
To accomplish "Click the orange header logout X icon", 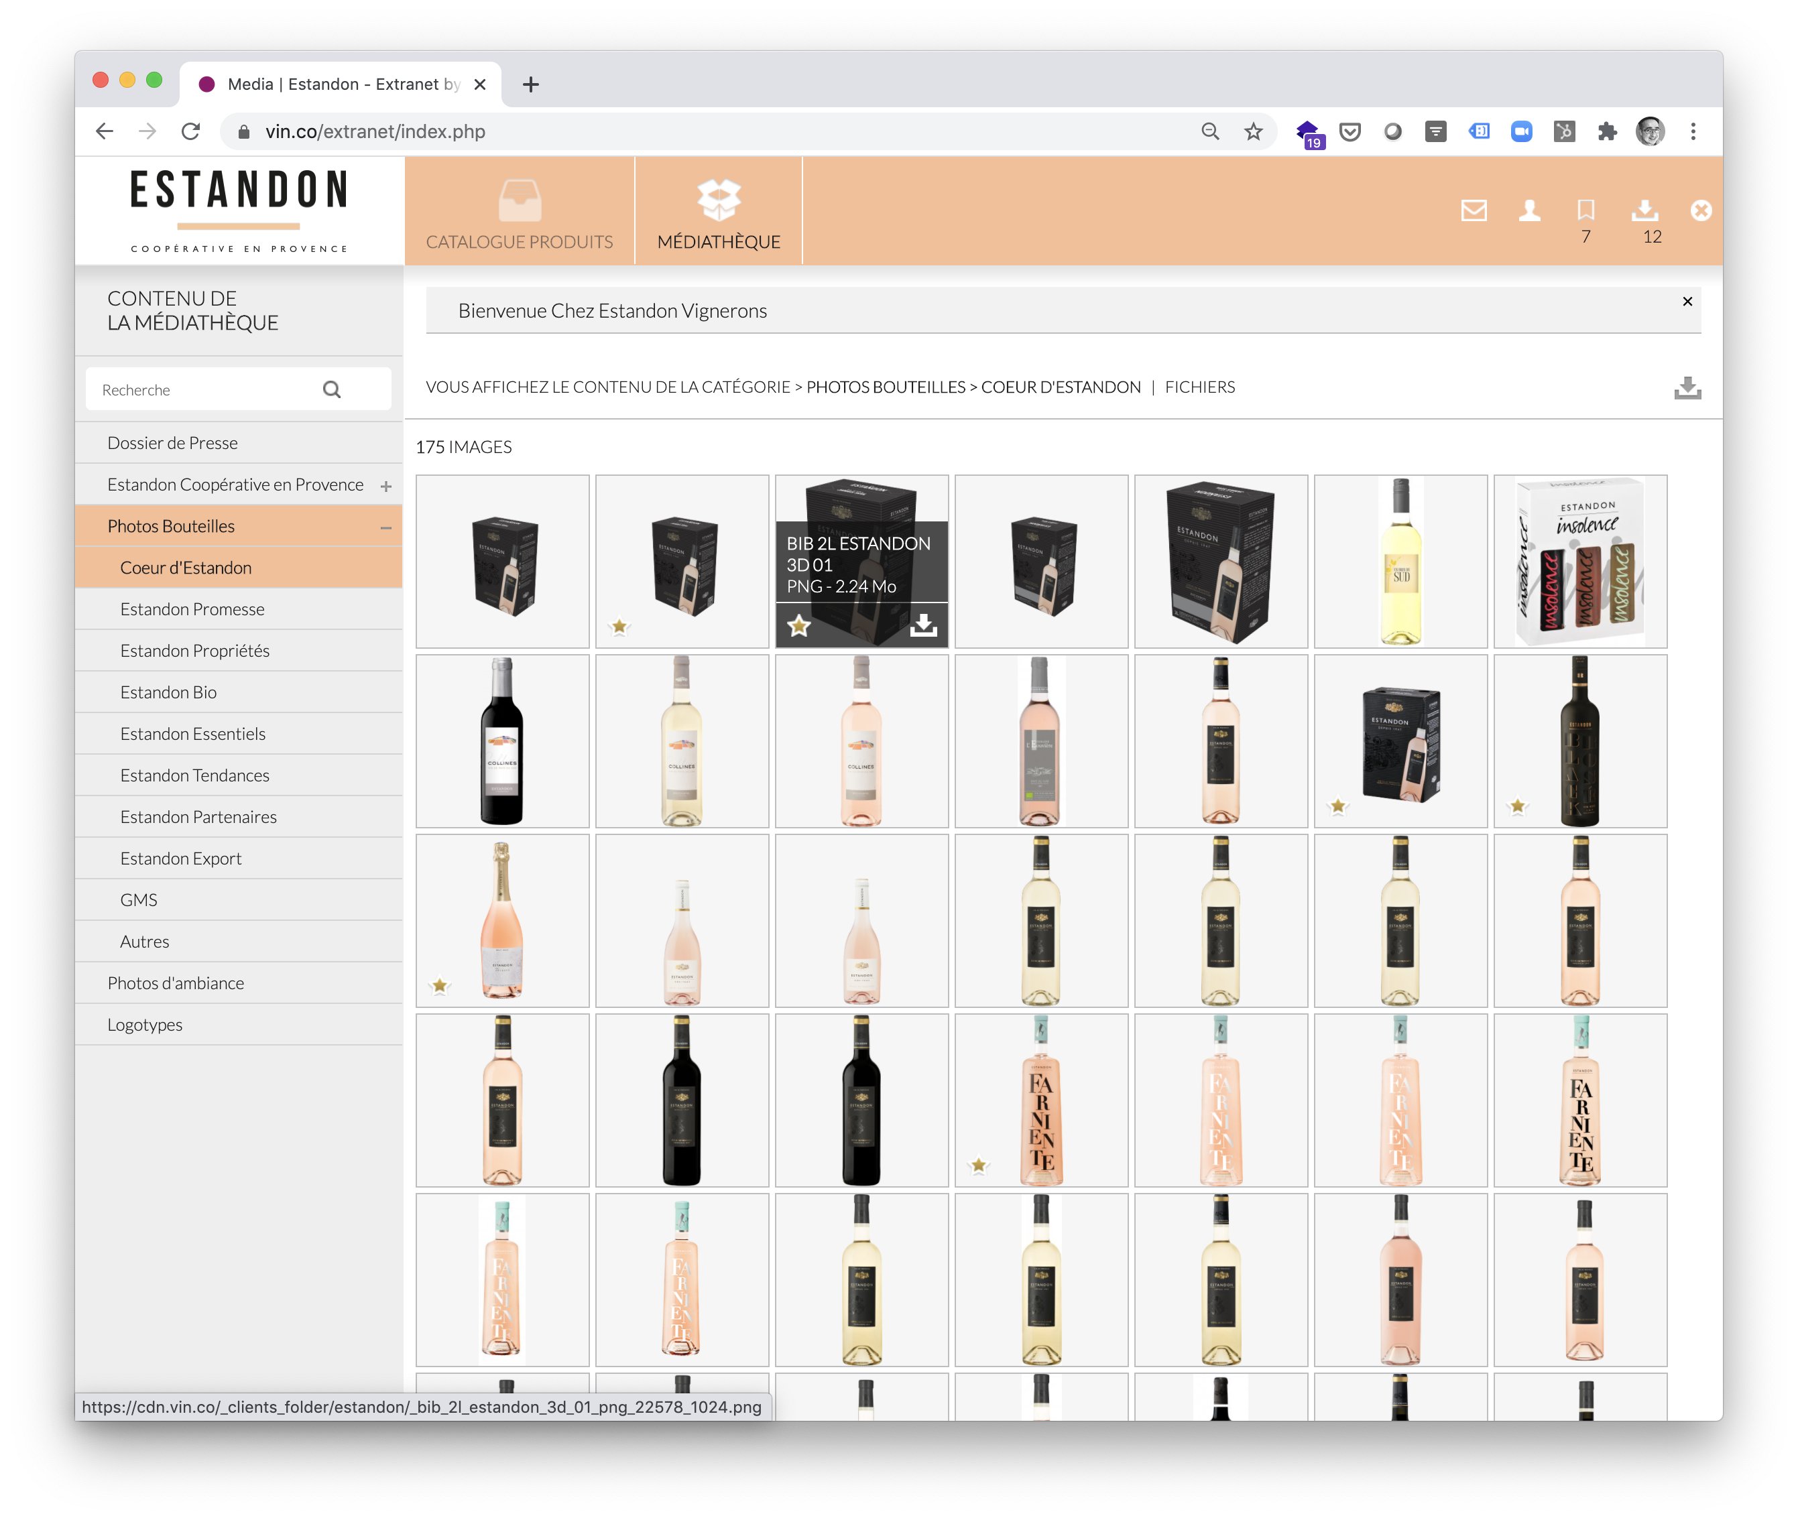I will (x=1701, y=210).
